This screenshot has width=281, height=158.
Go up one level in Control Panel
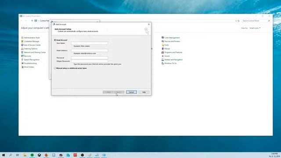click(x=32, y=21)
